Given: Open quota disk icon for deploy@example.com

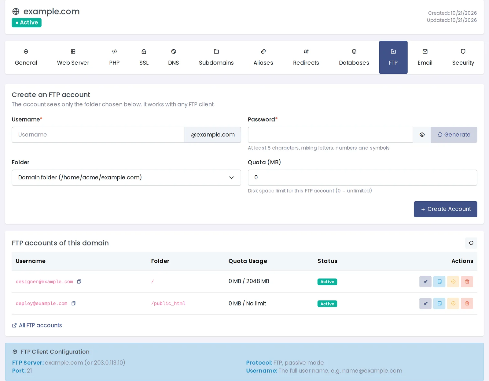Looking at the screenshot, I should pyautogui.click(x=439, y=304).
